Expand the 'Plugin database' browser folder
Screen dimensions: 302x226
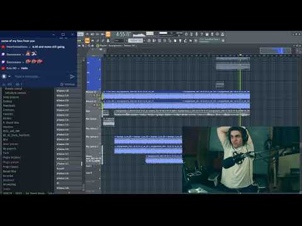tap(12, 158)
